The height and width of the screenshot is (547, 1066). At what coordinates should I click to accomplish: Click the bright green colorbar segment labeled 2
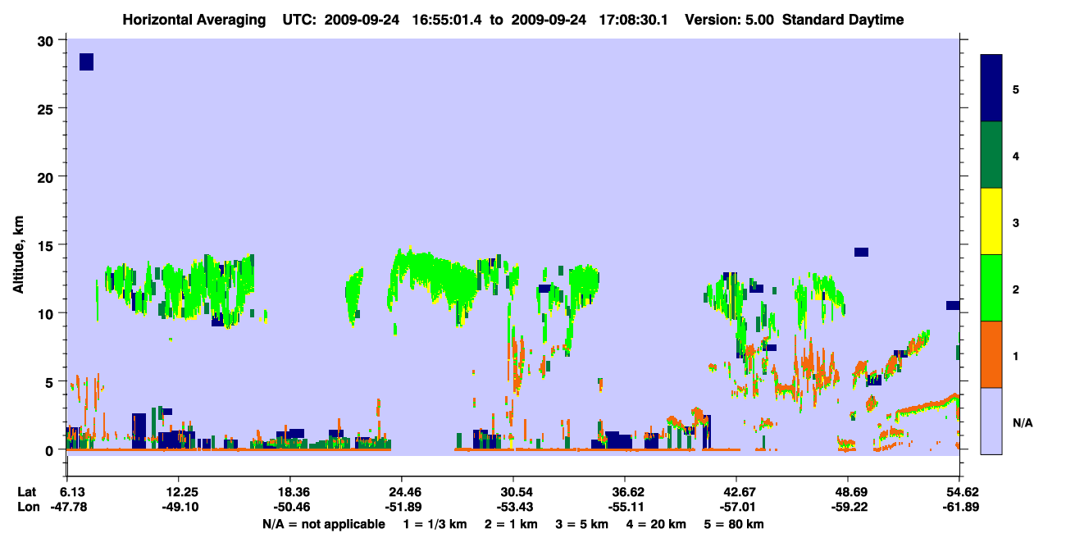[x=991, y=288]
